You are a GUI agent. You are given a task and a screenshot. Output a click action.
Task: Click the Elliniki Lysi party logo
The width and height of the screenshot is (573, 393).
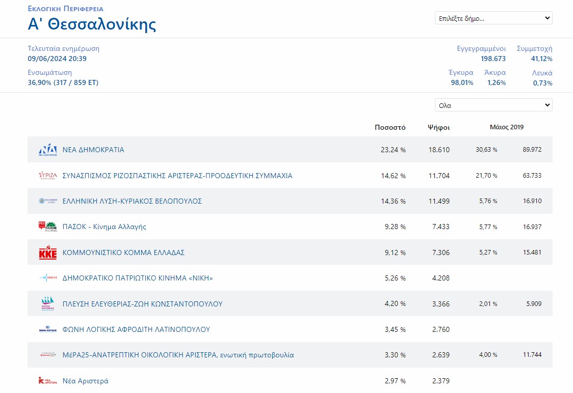(x=48, y=201)
